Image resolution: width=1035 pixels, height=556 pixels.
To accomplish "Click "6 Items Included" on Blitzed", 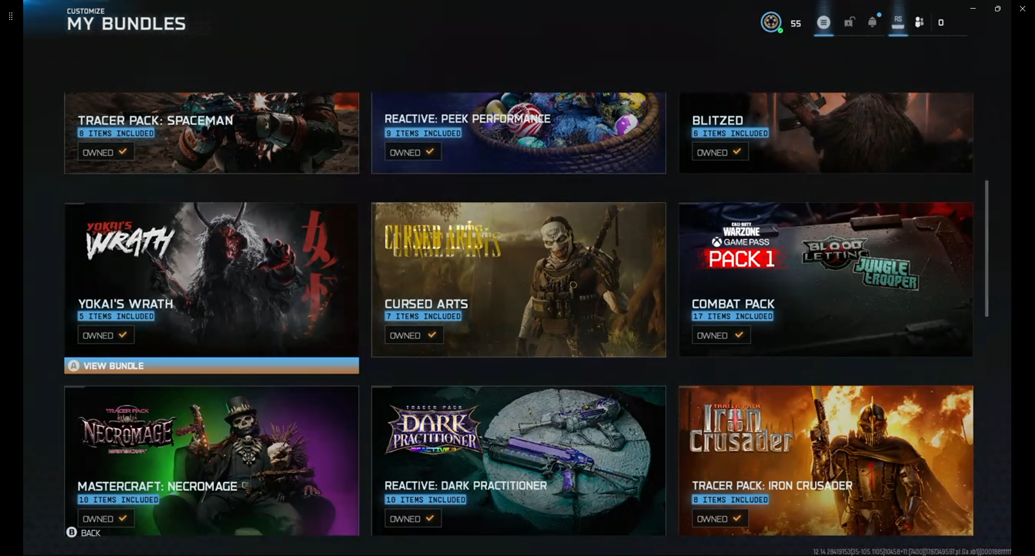I will point(730,133).
